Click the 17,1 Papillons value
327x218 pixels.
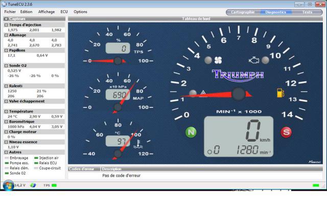pos(11,56)
